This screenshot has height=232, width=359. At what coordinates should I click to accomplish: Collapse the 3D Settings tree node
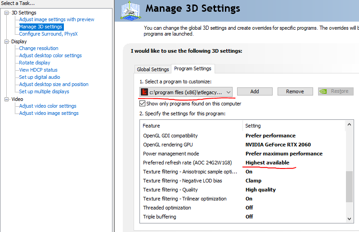7,13
